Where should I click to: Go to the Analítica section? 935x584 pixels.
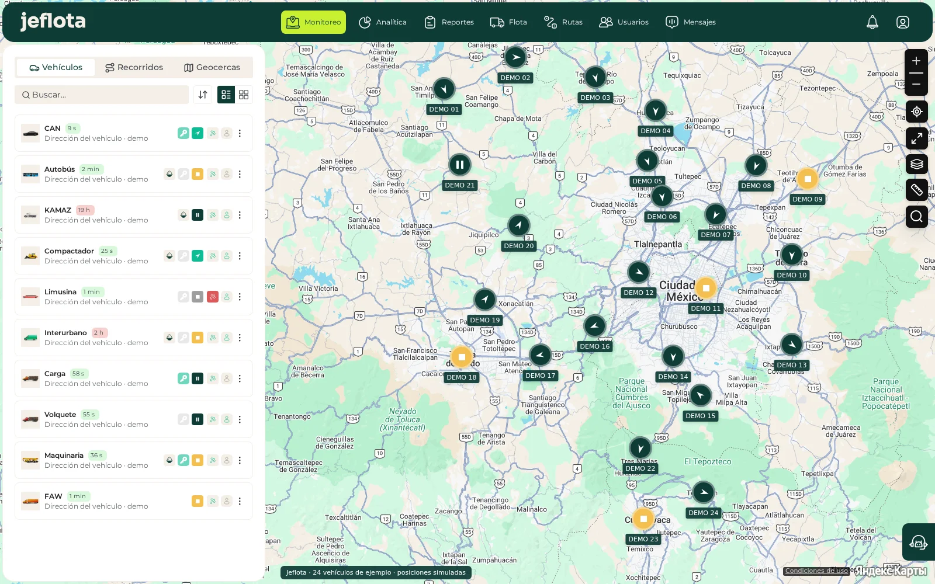[383, 22]
